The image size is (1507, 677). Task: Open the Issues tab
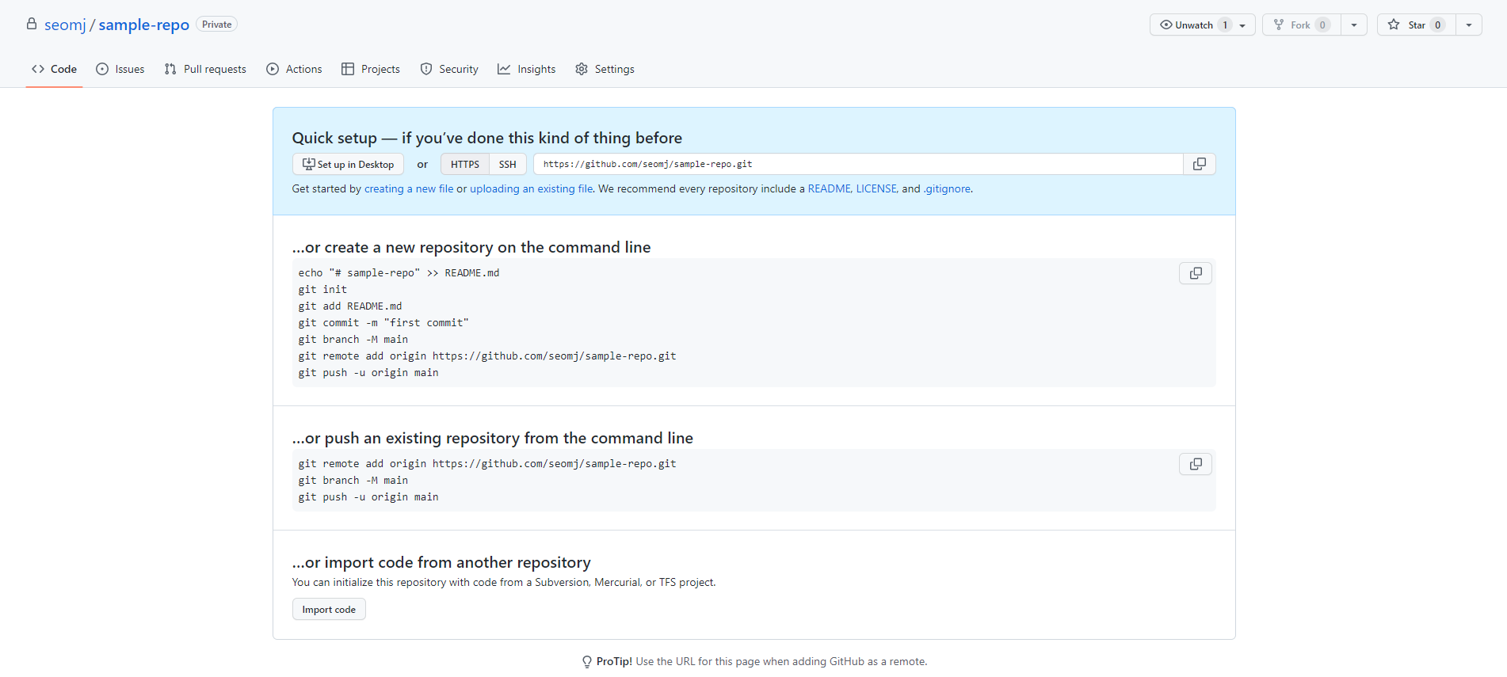[120, 69]
